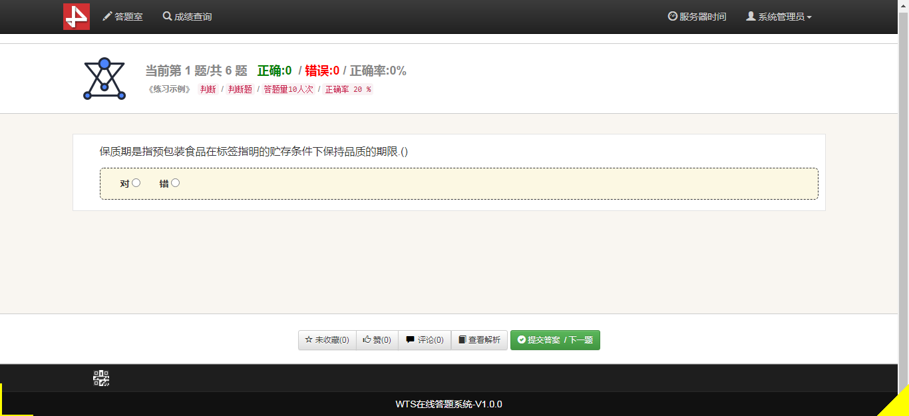Like the question using 赞 thumbs-up

pos(377,340)
